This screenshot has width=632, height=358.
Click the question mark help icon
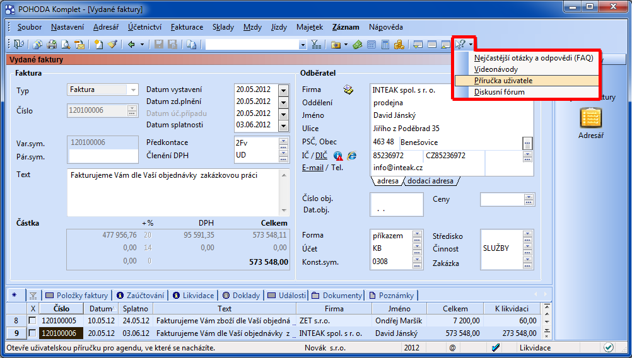(460, 44)
